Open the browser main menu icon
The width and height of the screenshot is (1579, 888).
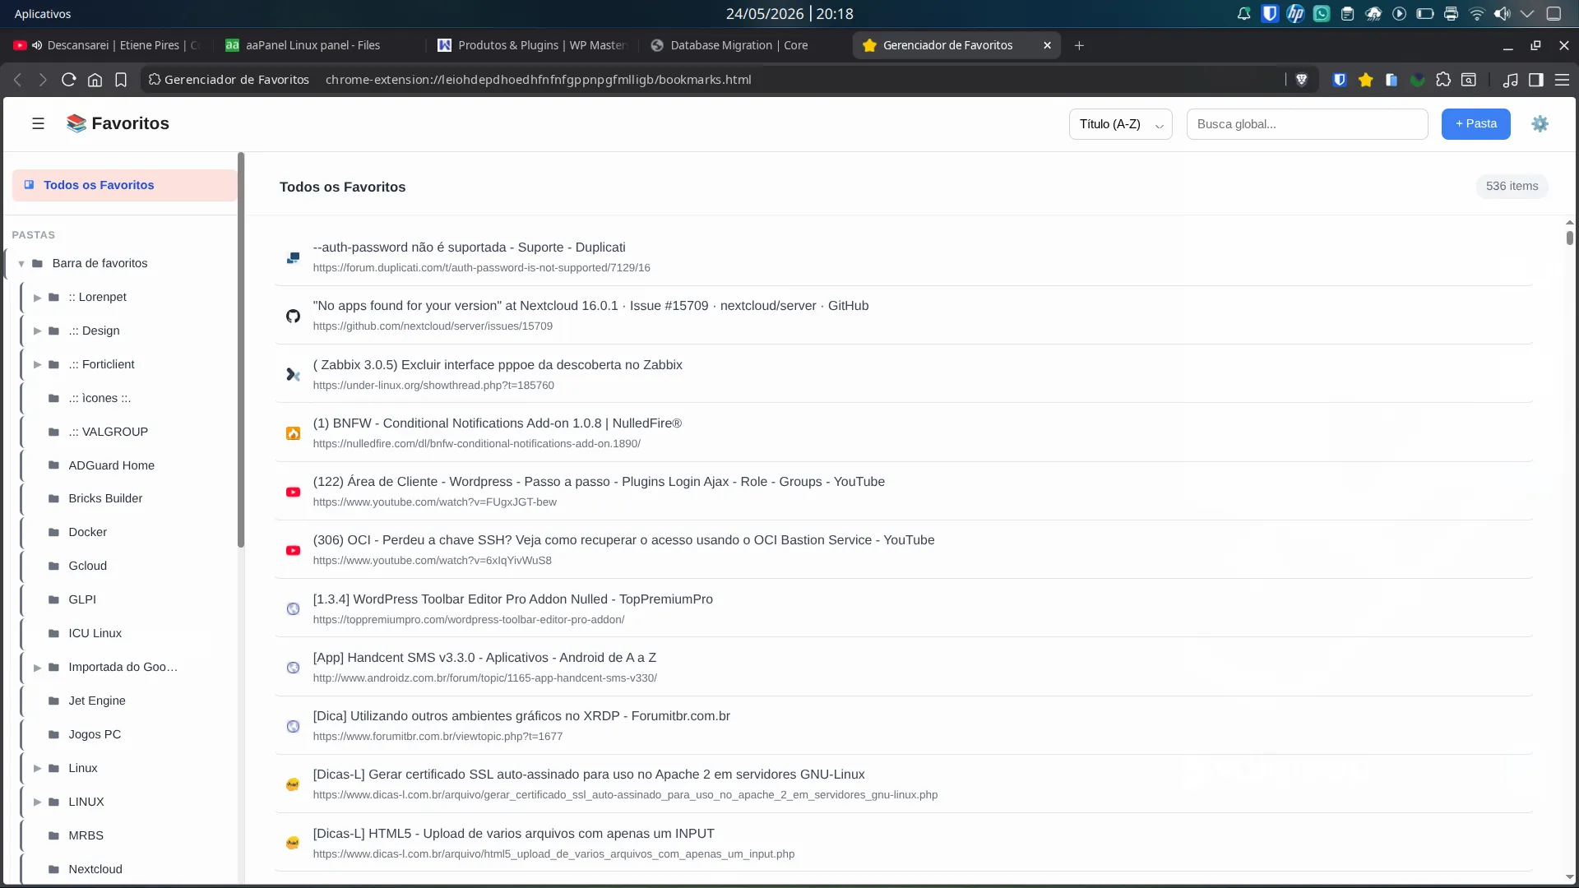(x=1562, y=80)
